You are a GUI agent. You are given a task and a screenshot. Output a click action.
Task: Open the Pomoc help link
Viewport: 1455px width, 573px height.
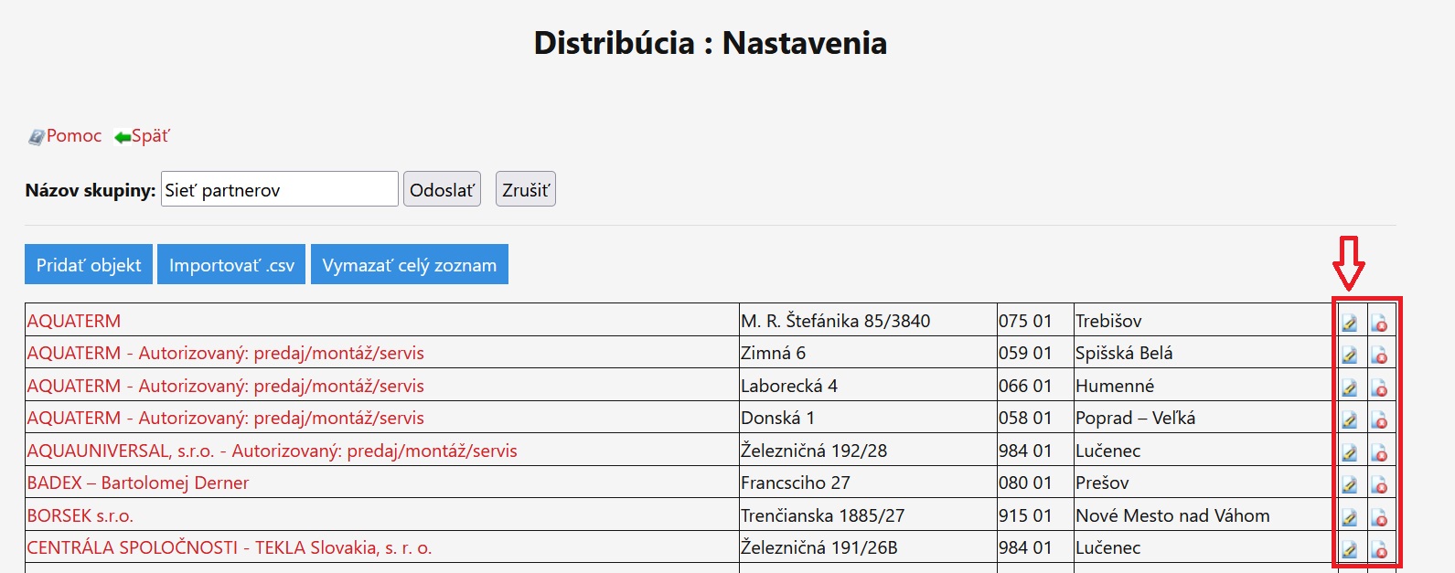[73, 136]
